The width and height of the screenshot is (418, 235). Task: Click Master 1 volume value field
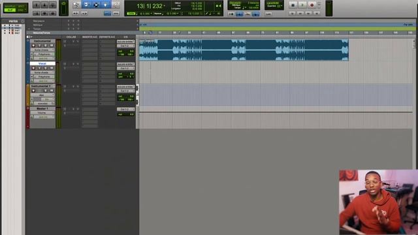(x=126, y=114)
